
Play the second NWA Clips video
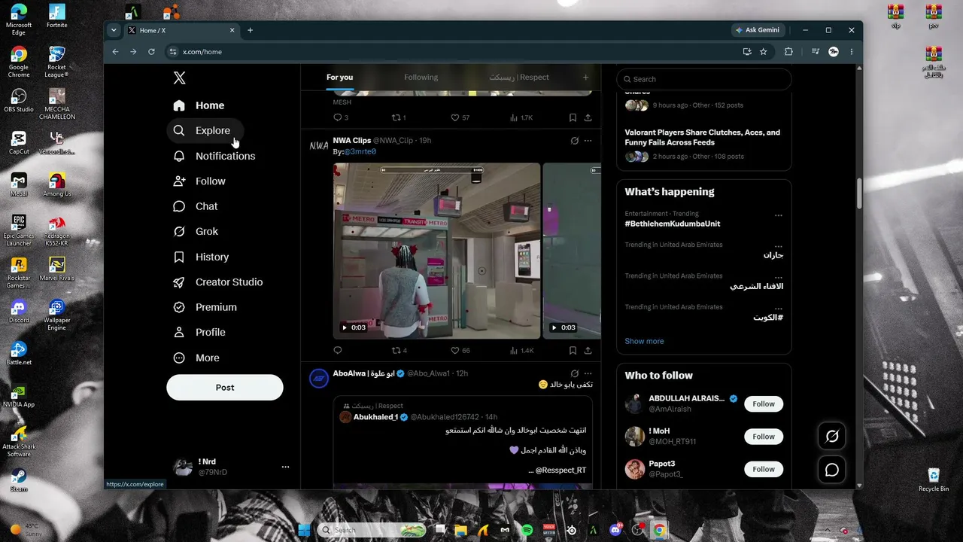(572, 251)
